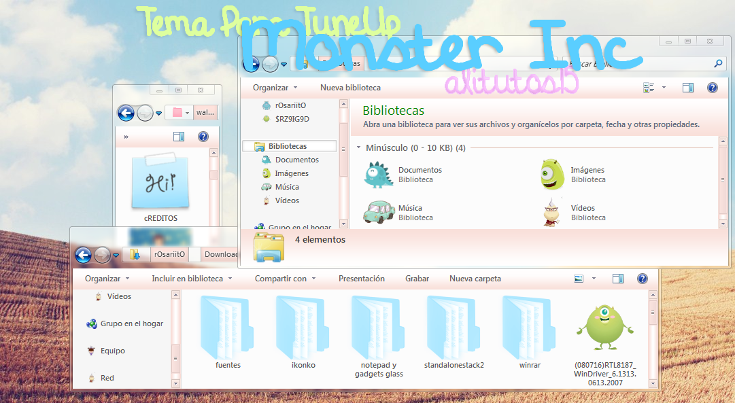Go forward in the rOsariitO Downloads window

click(102, 256)
